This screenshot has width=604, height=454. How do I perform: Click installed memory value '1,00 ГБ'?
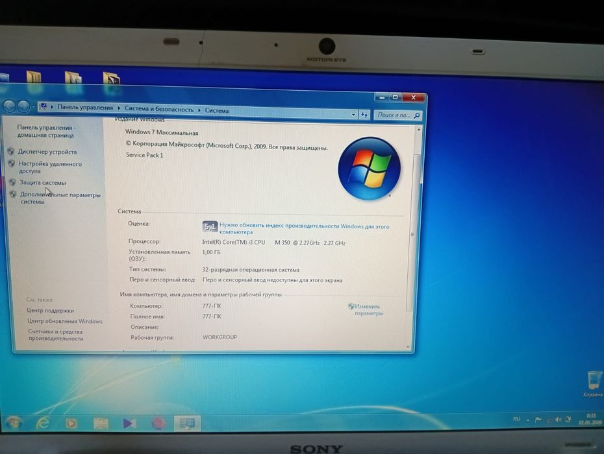point(211,252)
